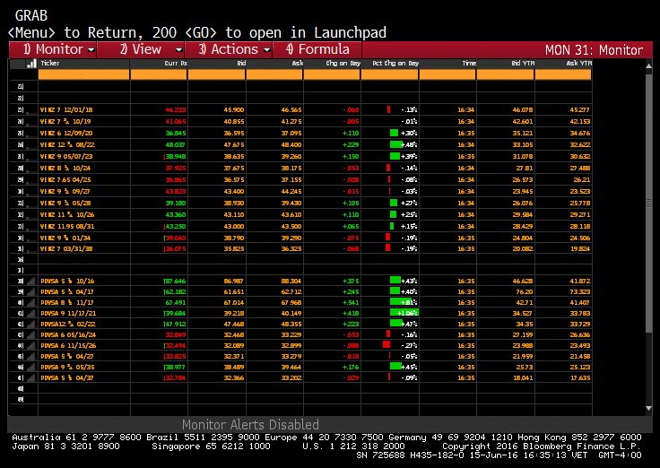This screenshot has width=660, height=468.
Task: Click current price 48.037 cell
Action: click(x=176, y=144)
